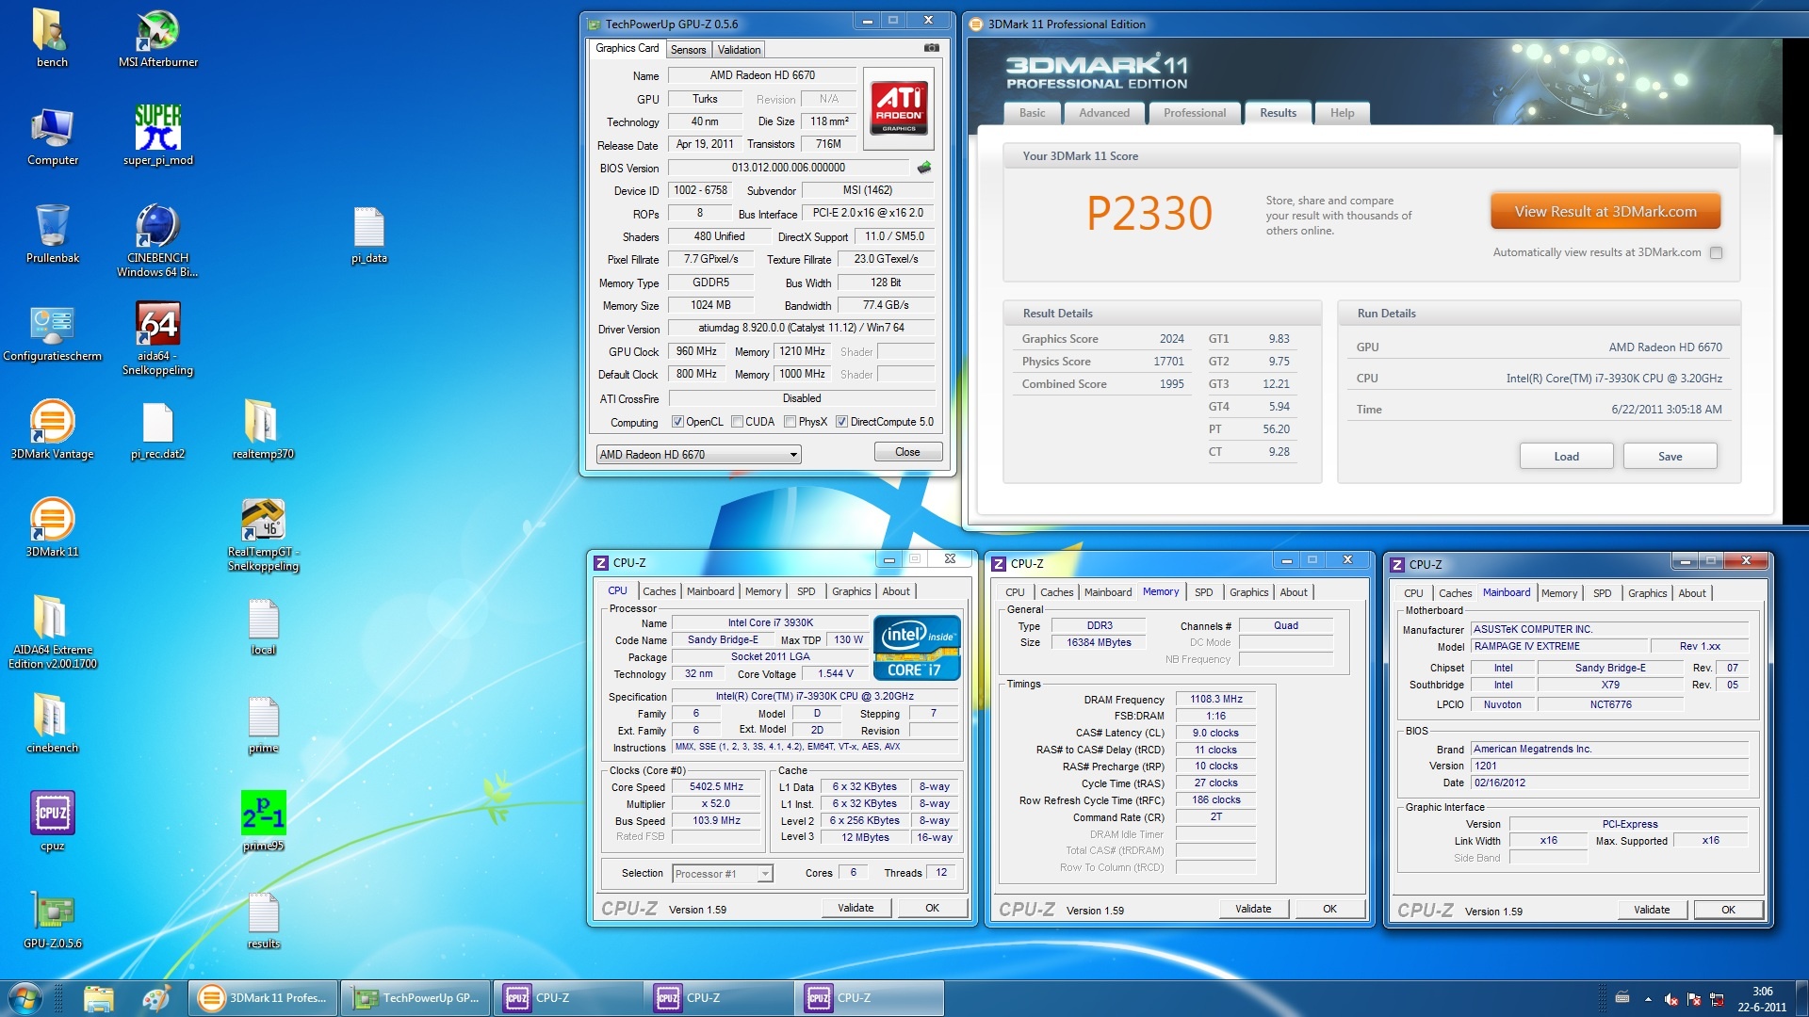
Task: Open 3DMark 11 Advanced tab
Action: point(1104,113)
